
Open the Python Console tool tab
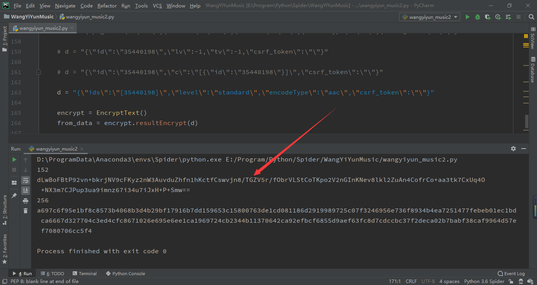125,274
